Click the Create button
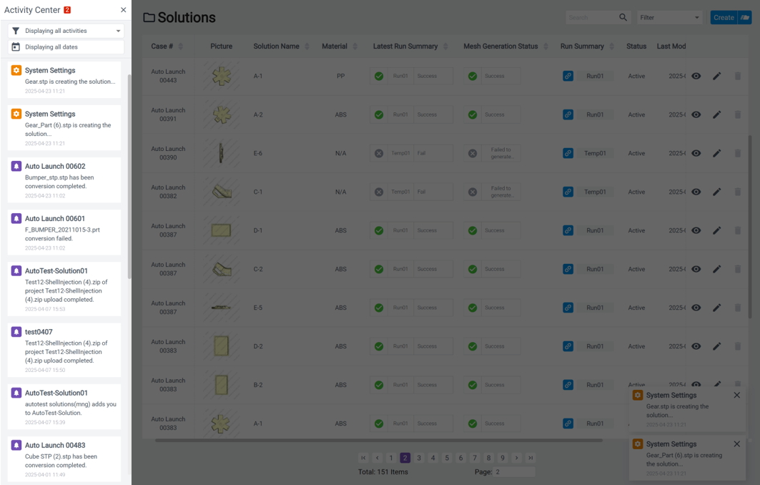 tap(724, 17)
